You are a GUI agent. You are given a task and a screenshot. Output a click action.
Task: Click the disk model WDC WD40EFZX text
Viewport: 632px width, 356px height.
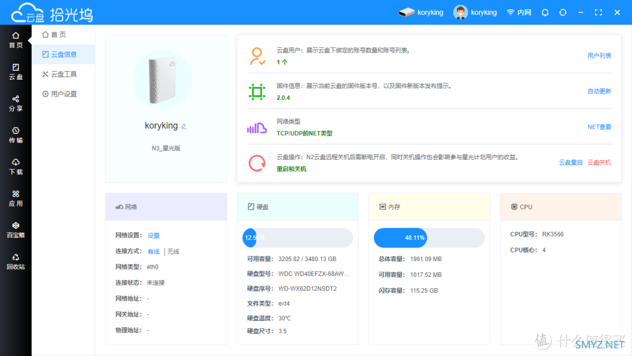(314, 274)
